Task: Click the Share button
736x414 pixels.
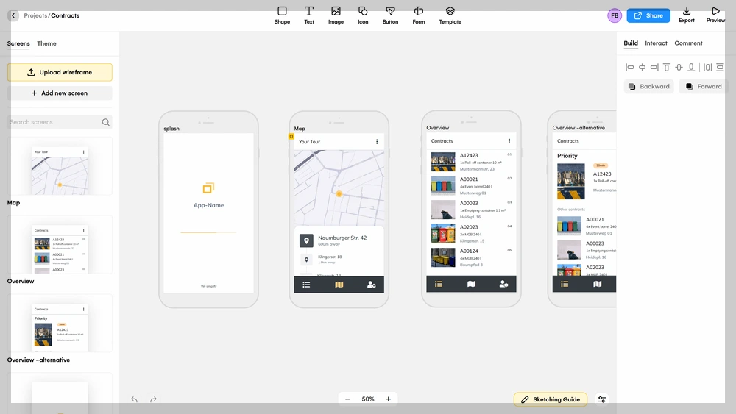Action: (x=648, y=15)
